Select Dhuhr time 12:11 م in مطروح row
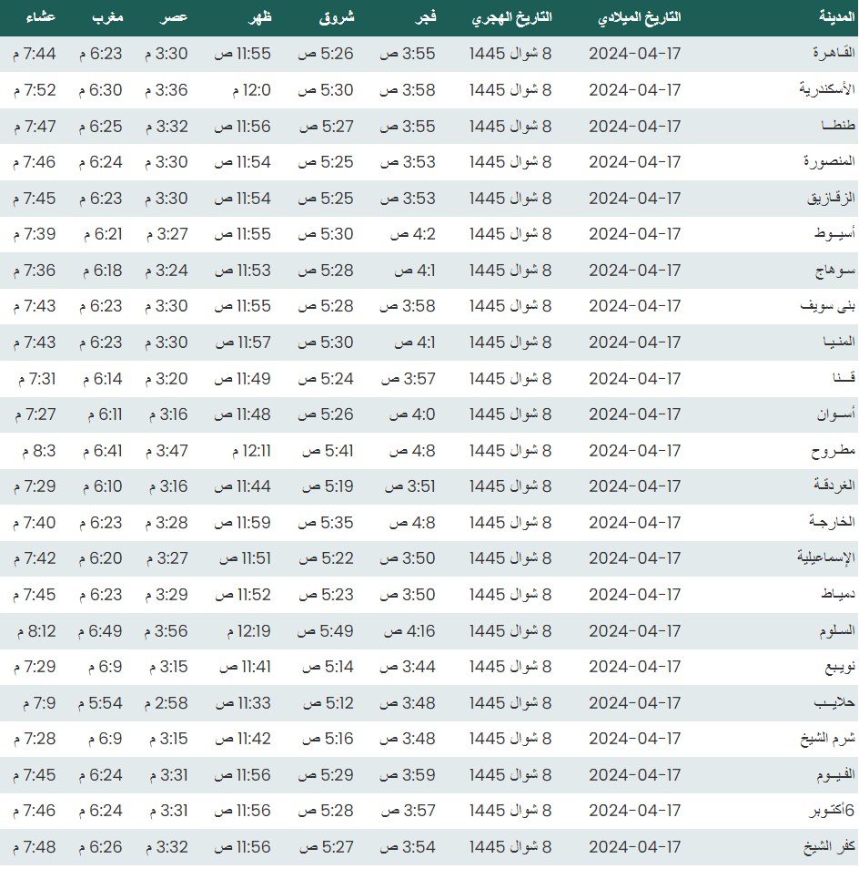Viewport: 859px width, 869px height. tap(242, 451)
